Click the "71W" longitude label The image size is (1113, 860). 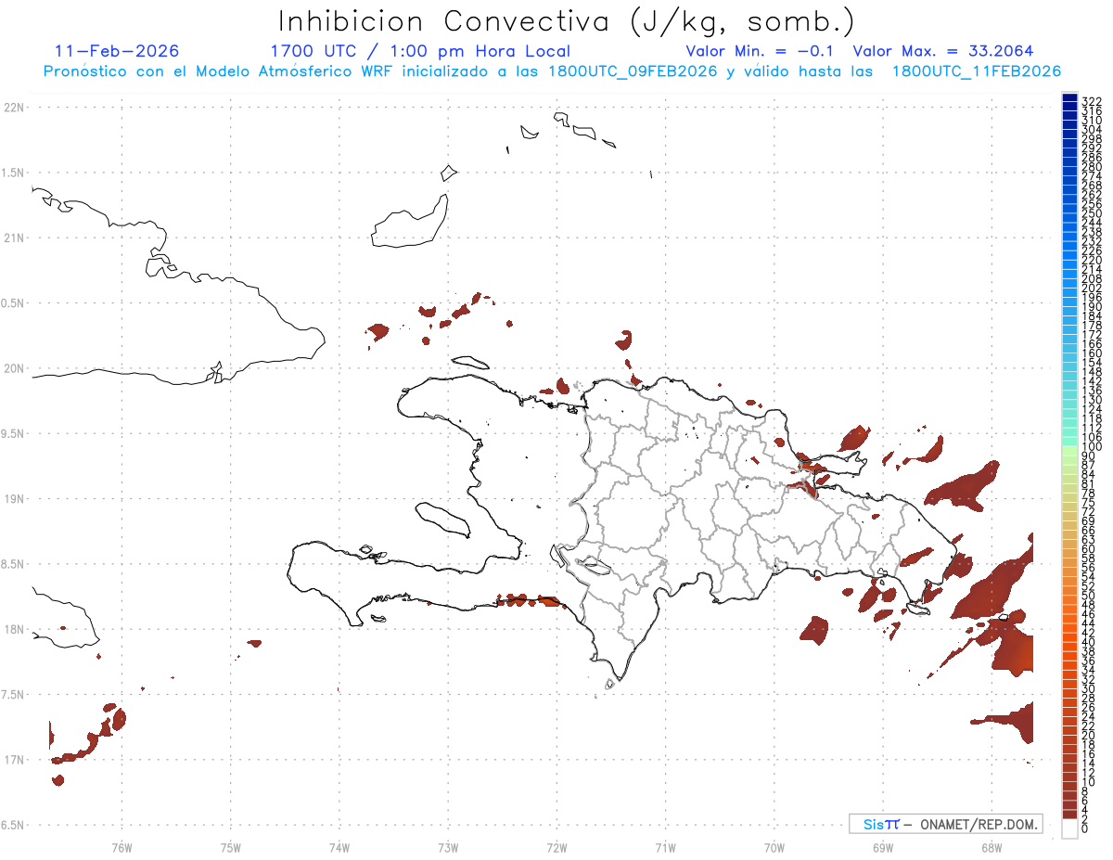click(665, 847)
